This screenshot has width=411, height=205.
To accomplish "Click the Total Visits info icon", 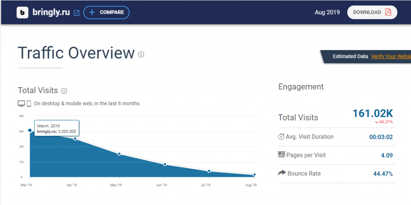I will point(64,91).
